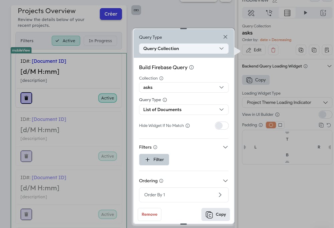Add a new Filter

point(154,160)
